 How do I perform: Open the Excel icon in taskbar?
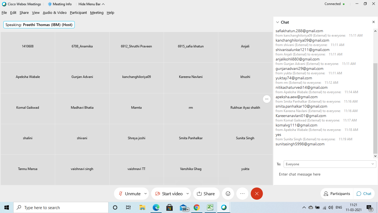210,207
